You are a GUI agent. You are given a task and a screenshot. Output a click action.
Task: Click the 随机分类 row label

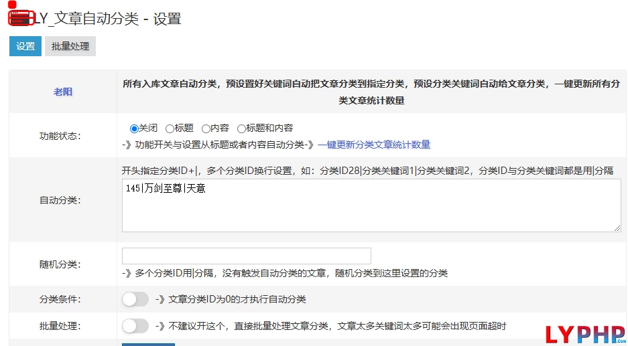pos(60,264)
